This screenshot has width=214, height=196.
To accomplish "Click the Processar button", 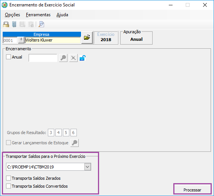I will [x=192, y=190].
